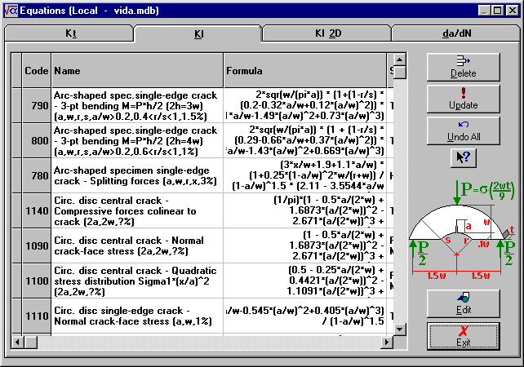Click the Code column header

(x=37, y=71)
